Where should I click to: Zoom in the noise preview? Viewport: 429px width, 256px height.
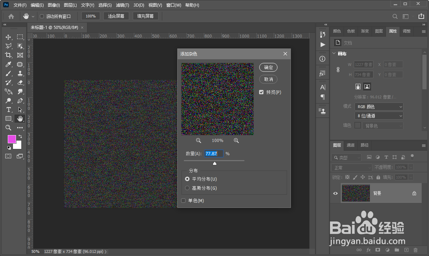tap(236, 141)
